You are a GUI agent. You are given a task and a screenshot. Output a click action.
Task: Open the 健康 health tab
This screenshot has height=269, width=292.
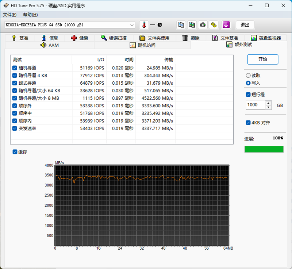click(x=80, y=38)
